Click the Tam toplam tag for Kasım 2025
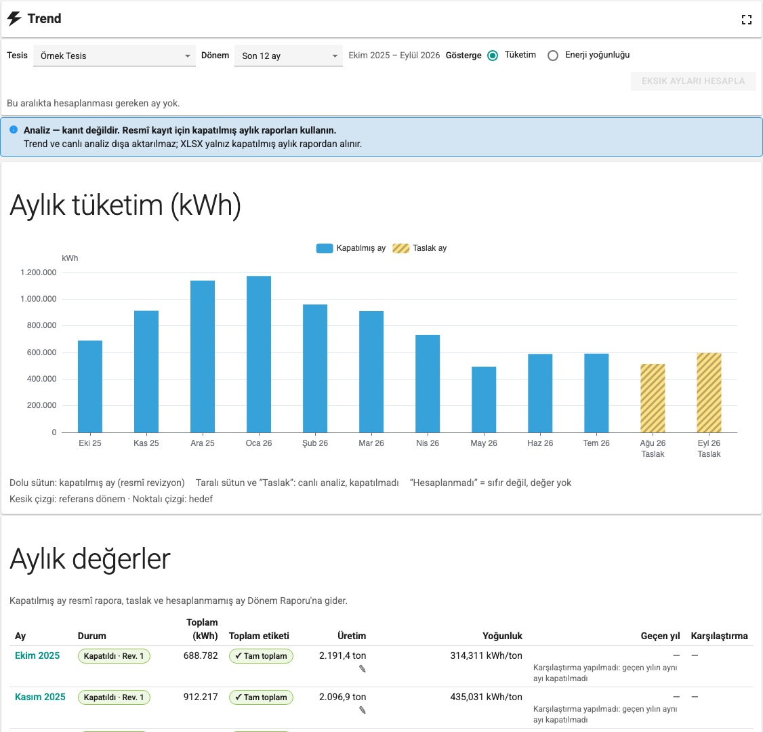This screenshot has width=763, height=732. [x=262, y=697]
